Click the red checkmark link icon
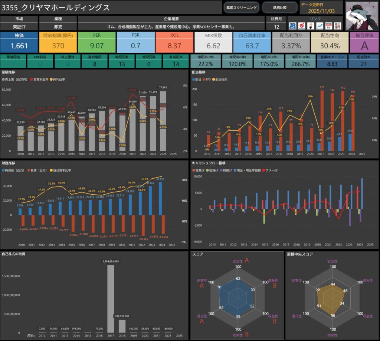Screen dimensions: 380x341 pyautogui.click(x=302, y=26)
